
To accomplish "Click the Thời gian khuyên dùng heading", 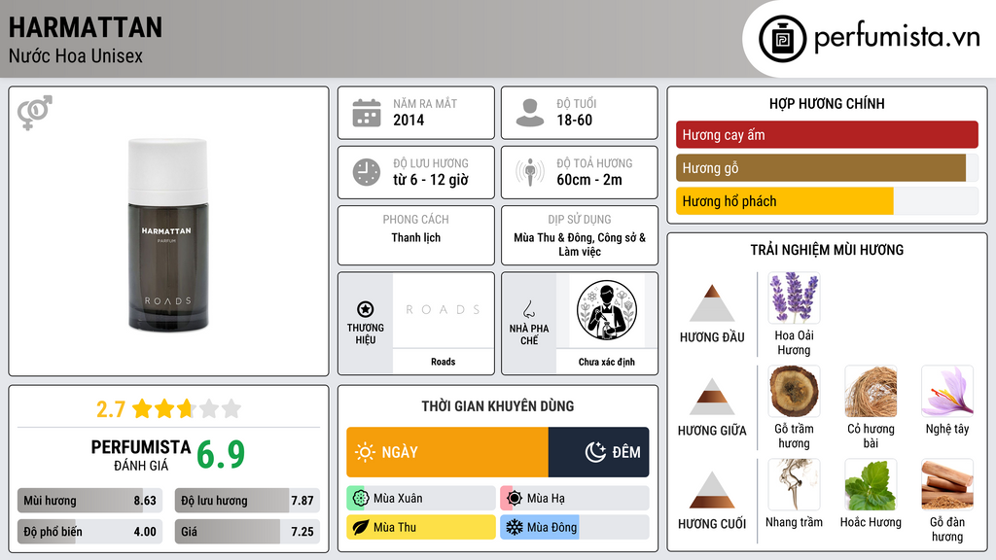I will pyautogui.click(x=498, y=405).
